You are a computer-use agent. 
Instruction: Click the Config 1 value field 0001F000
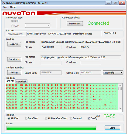[91, 73]
